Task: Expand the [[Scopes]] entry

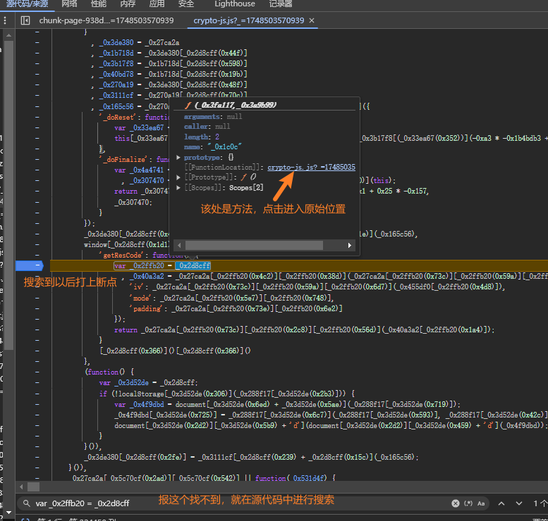Action: point(178,187)
